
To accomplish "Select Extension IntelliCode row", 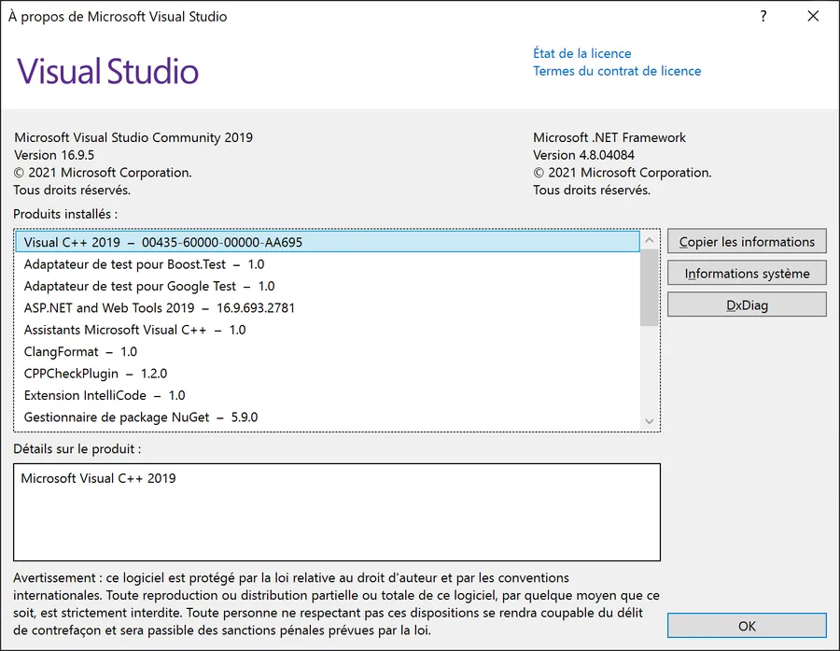I will (x=328, y=395).
